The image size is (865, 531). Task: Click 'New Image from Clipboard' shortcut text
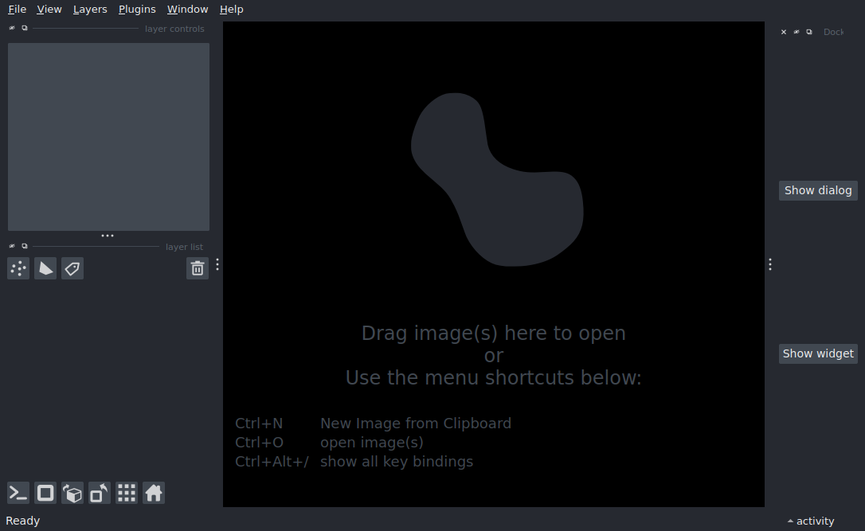point(416,424)
